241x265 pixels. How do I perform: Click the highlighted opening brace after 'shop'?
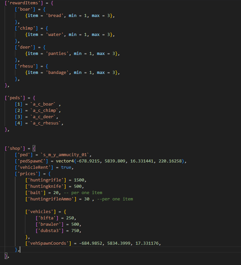coord(34,148)
